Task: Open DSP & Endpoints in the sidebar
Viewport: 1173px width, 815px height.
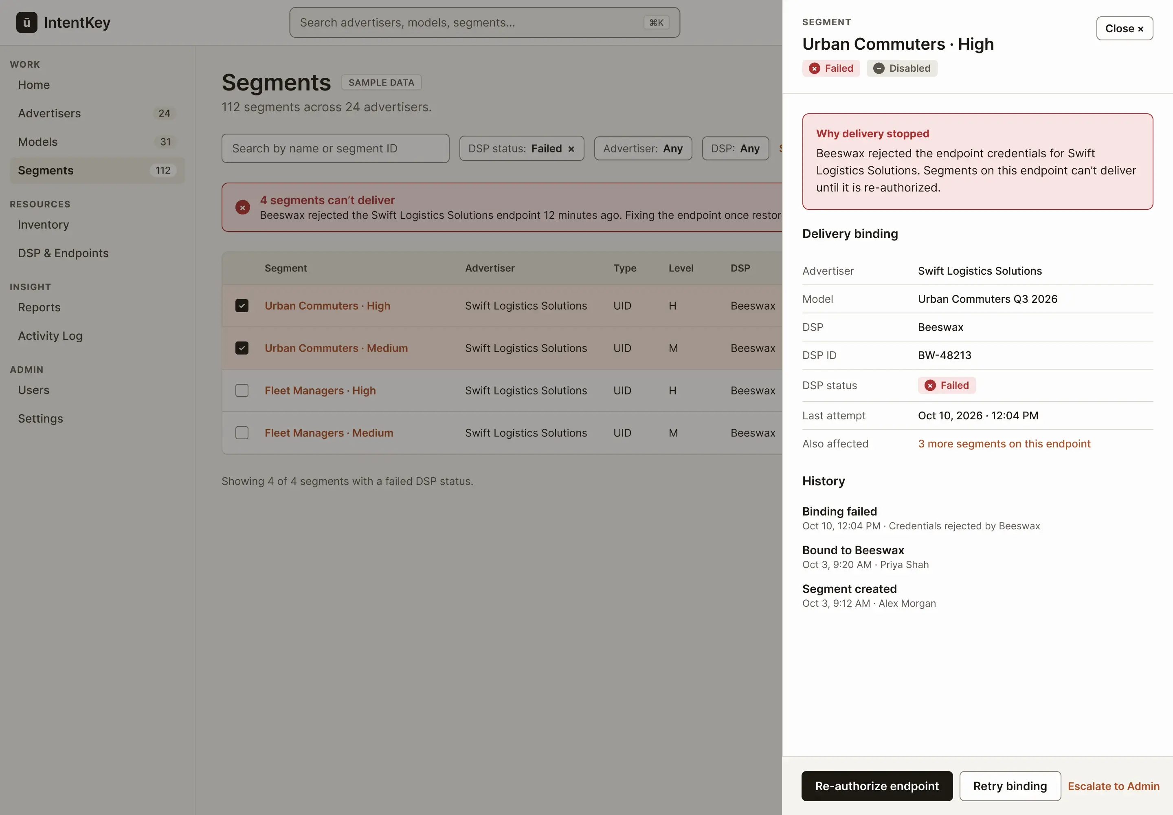Action: [97, 253]
